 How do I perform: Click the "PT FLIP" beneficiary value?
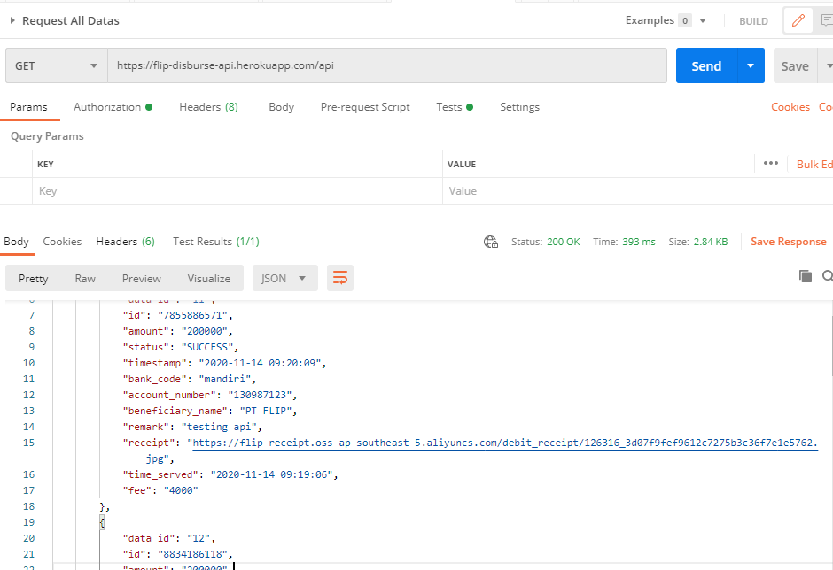click(266, 411)
